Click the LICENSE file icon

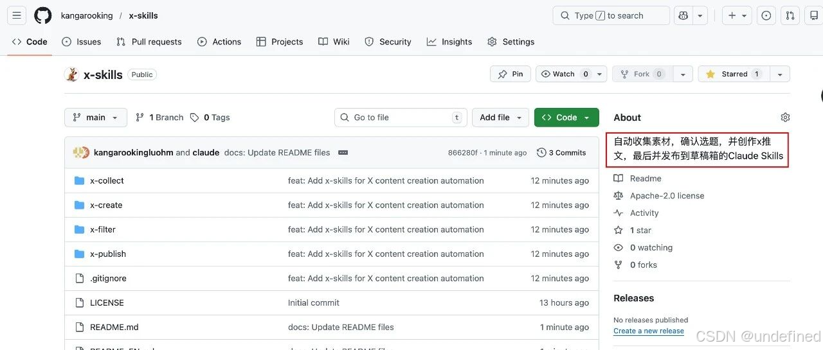pyautogui.click(x=80, y=302)
